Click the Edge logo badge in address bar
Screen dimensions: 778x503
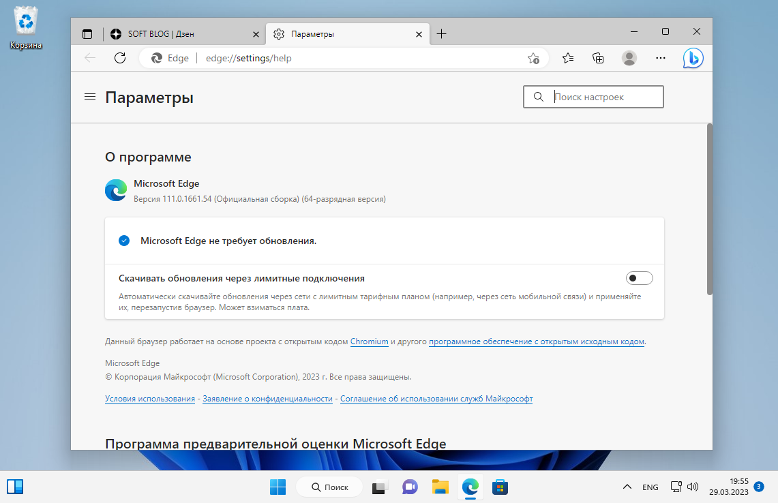tap(155, 58)
